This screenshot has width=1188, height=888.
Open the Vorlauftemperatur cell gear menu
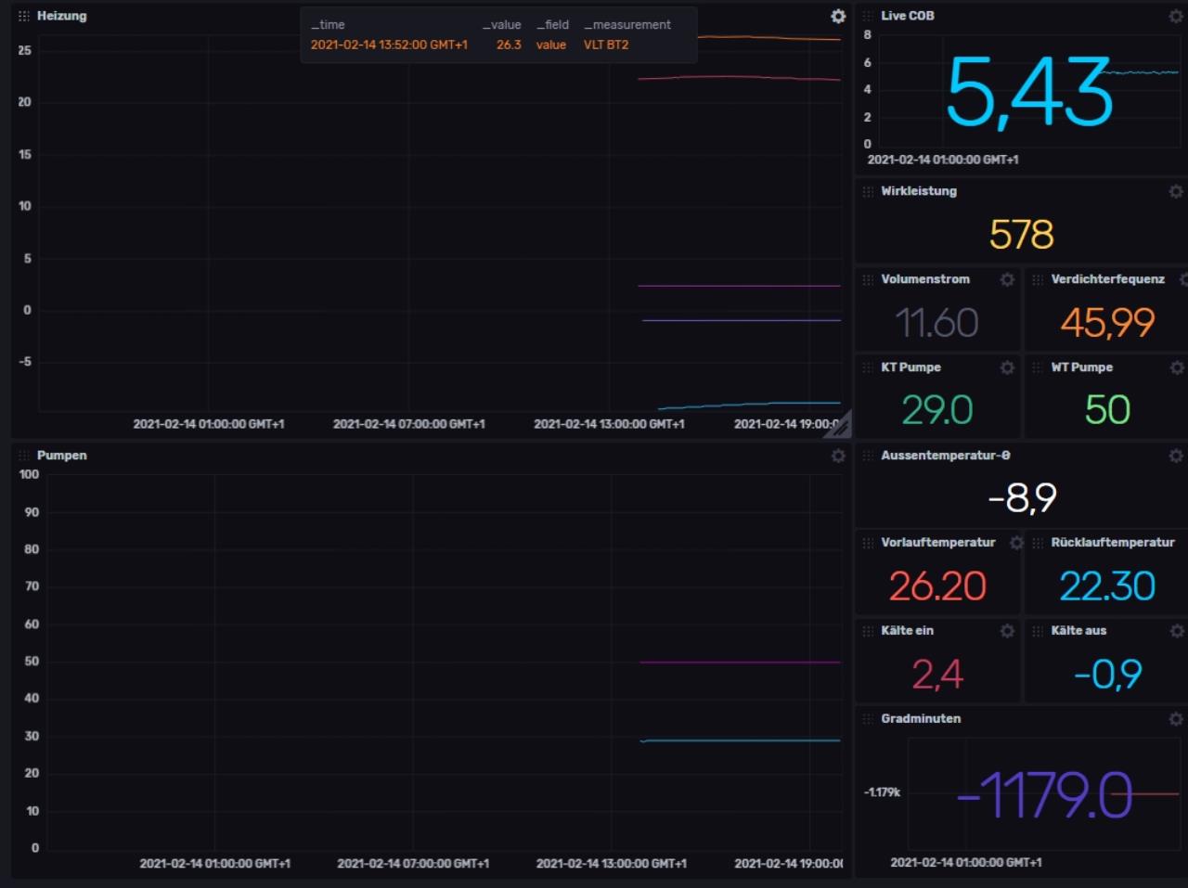[1015, 543]
